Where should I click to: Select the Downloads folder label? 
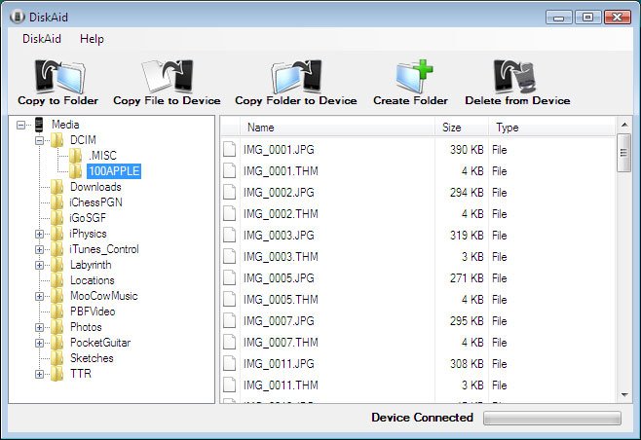95,187
